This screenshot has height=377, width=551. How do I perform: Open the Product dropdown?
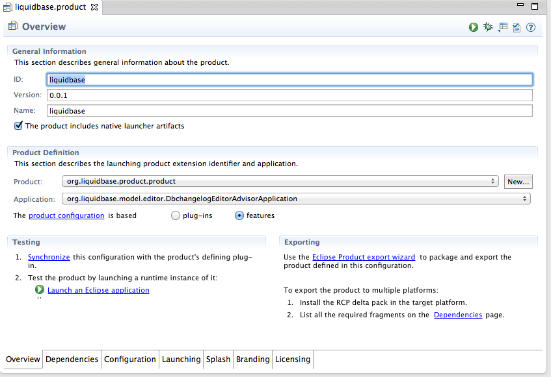point(280,181)
